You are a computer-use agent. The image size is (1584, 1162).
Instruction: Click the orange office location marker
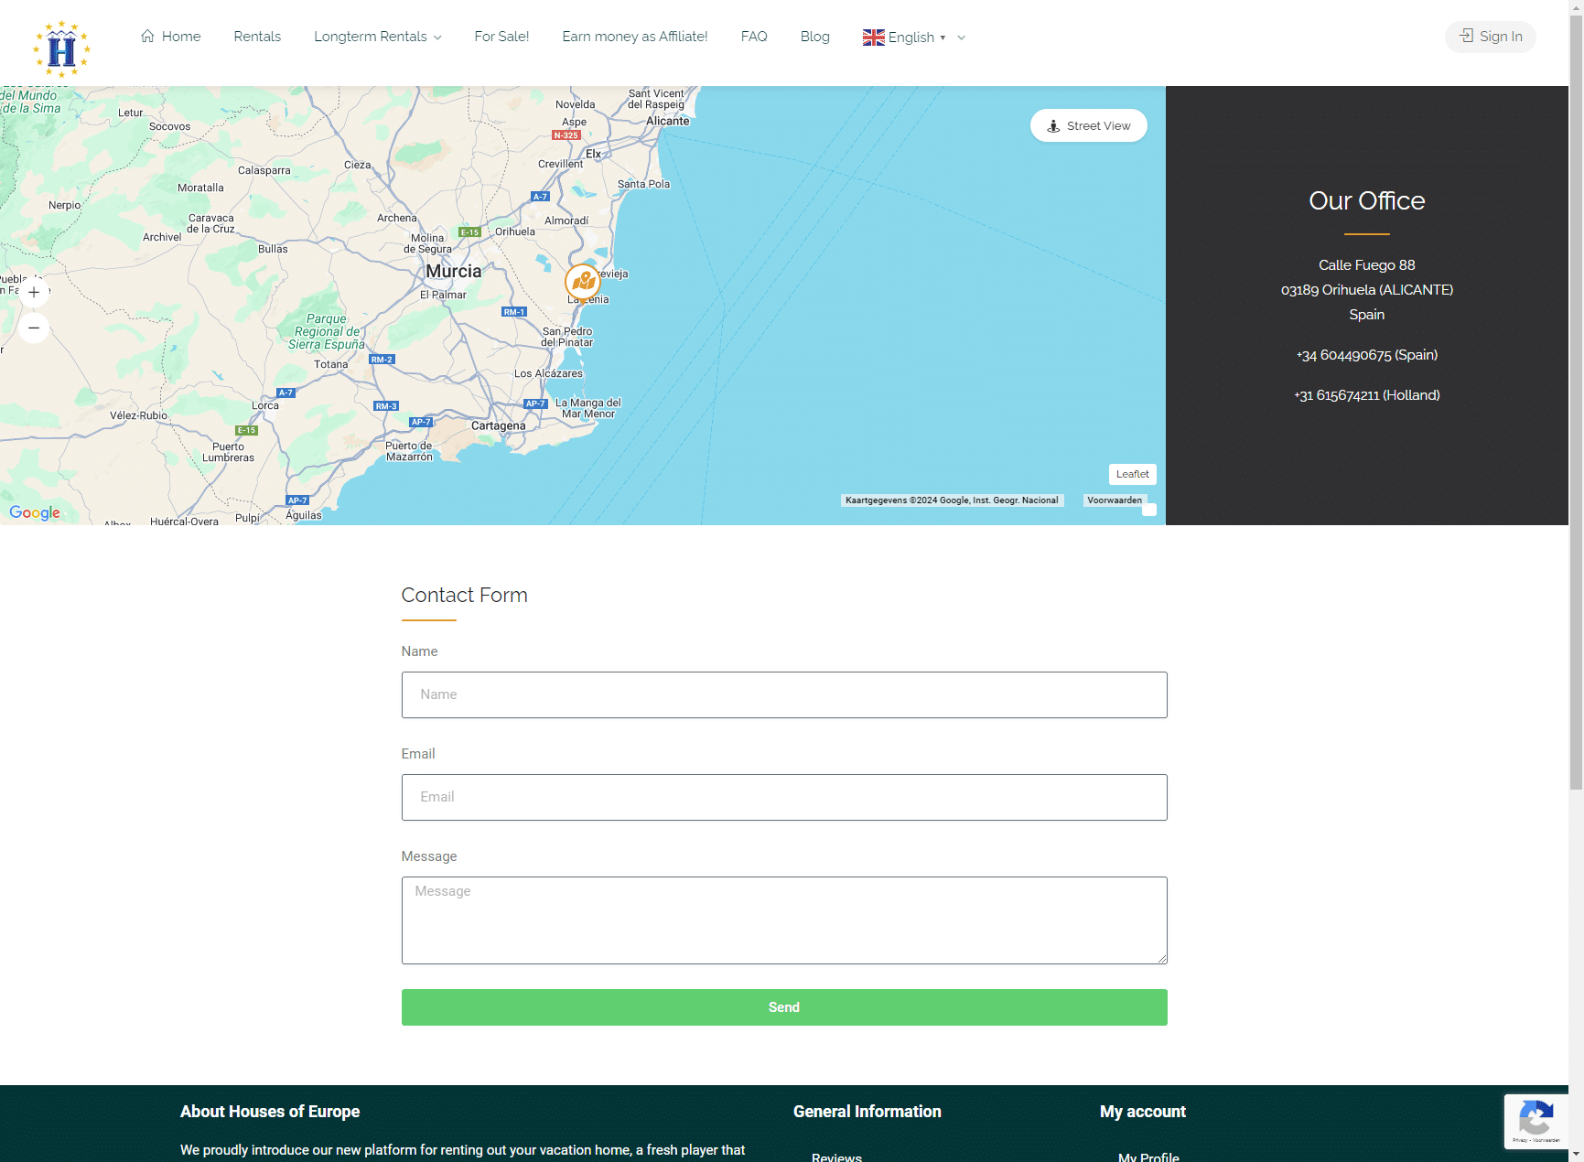coord(582,282)
